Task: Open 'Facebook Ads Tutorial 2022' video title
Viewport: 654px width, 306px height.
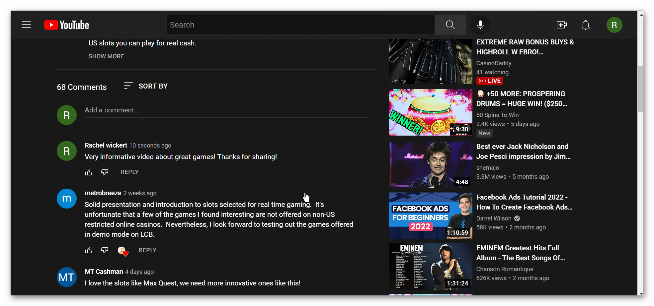Action: [525, 202]
